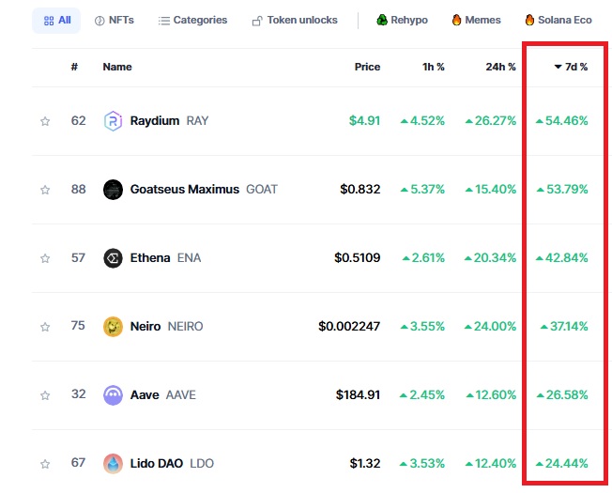Sort table by 24h % column

coord(500,67)
